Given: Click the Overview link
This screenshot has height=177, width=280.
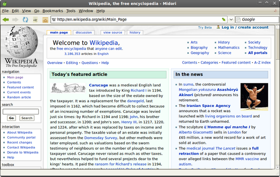Looking at the screenshot, I should pos(55,63).
